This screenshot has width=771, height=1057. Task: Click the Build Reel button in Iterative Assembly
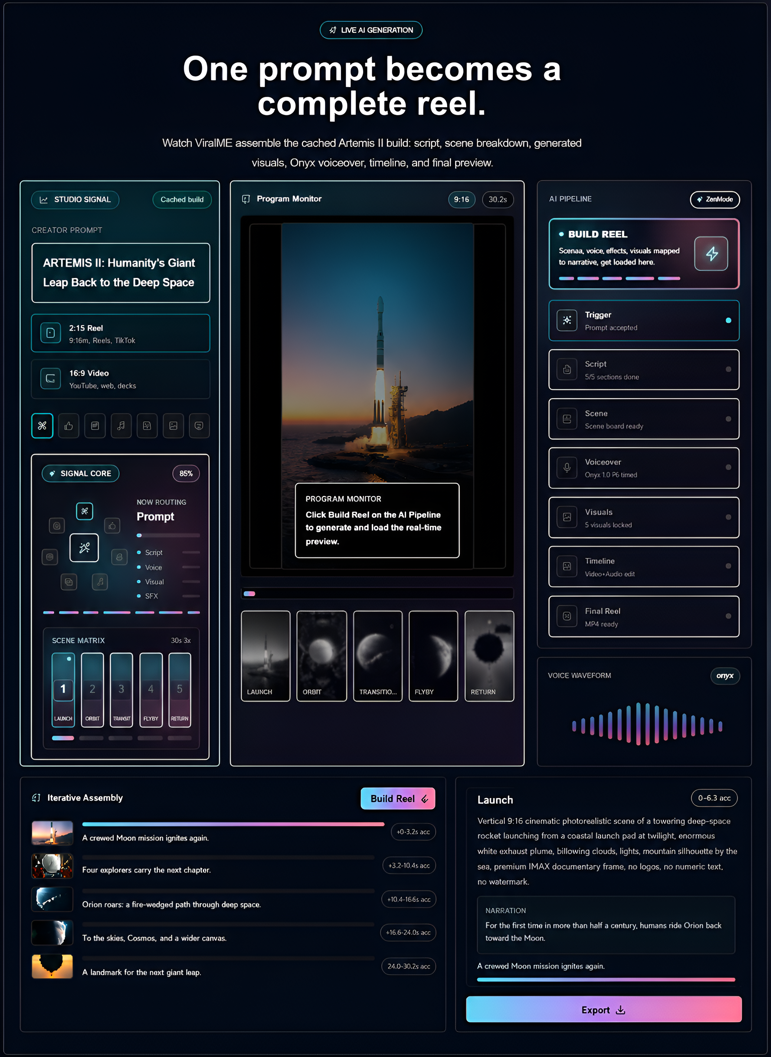pos(398,799)
